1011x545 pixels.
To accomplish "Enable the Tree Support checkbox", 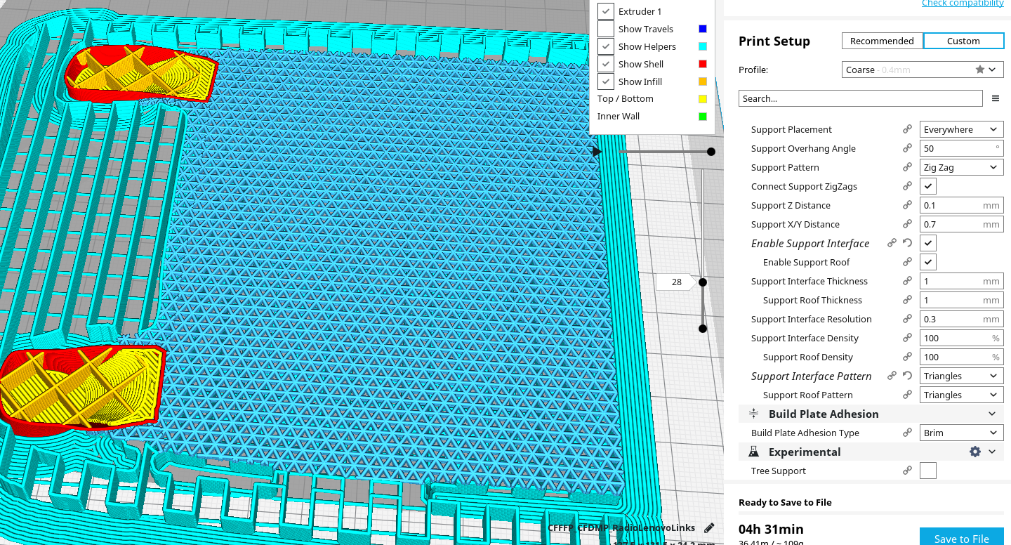I will pyautogui.click(x=928, y=471).
